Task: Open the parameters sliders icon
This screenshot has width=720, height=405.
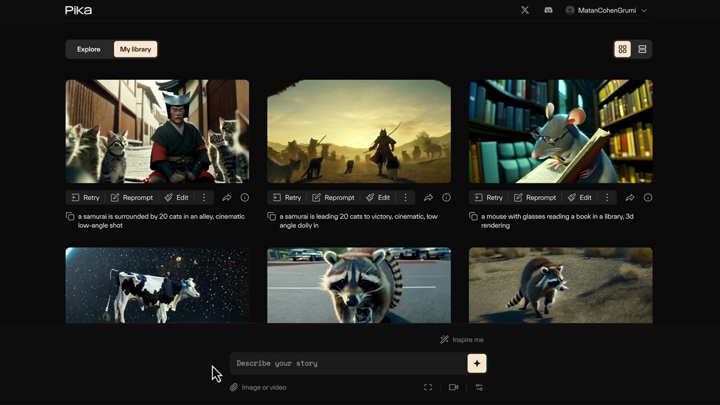Action: pyautogui.click(x=479, y=387)
